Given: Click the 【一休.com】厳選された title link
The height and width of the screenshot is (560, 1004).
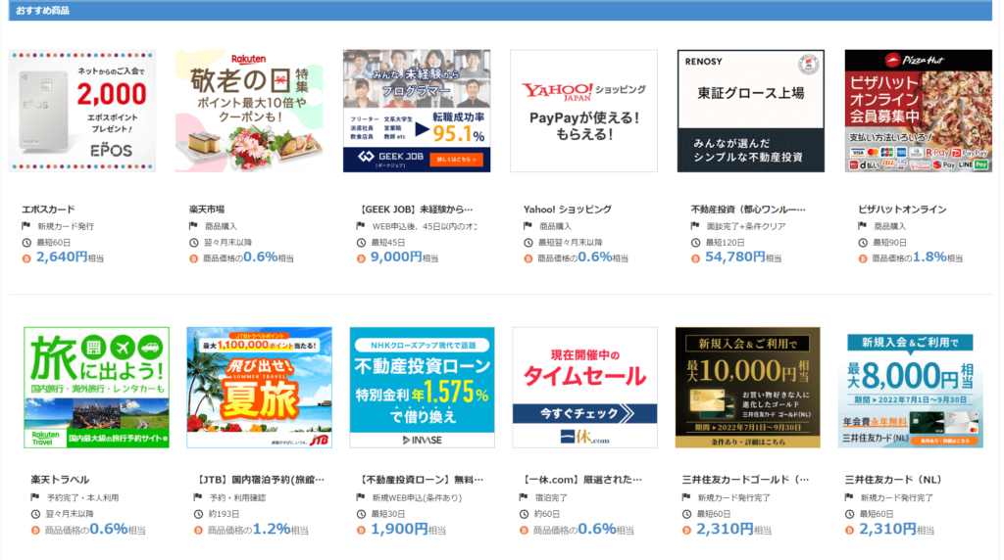Looking at the screenshot, I should click(x=580, y=480).
